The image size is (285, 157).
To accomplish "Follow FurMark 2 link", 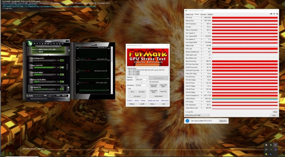I will click(130, 101).
